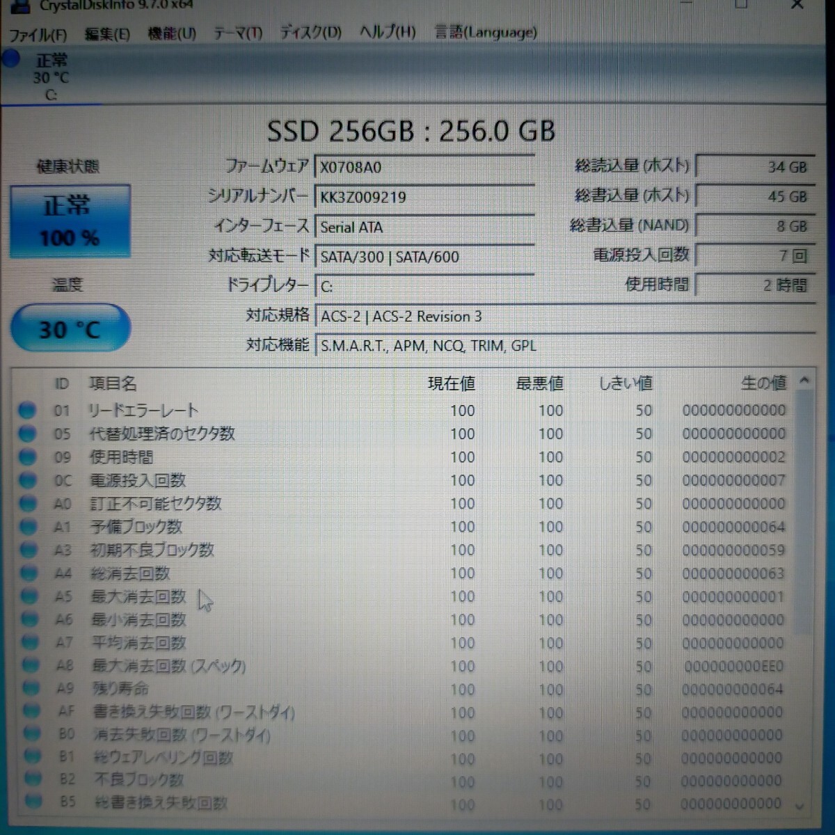Viewport: 835px width, 835px height.
Task: Click the 項目名 column header
Action: pyautogui.click(x=113, y=383)
